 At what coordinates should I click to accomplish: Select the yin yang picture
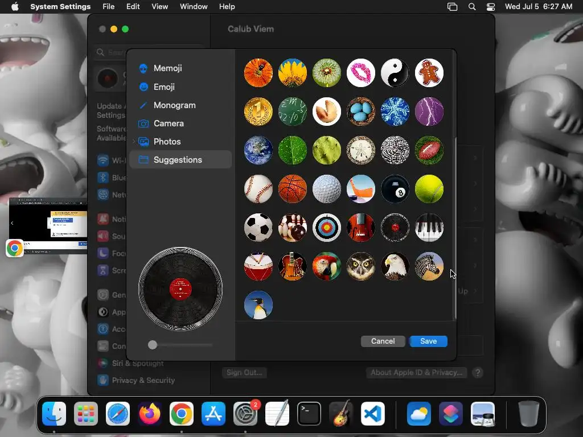(x=395, y=73)
